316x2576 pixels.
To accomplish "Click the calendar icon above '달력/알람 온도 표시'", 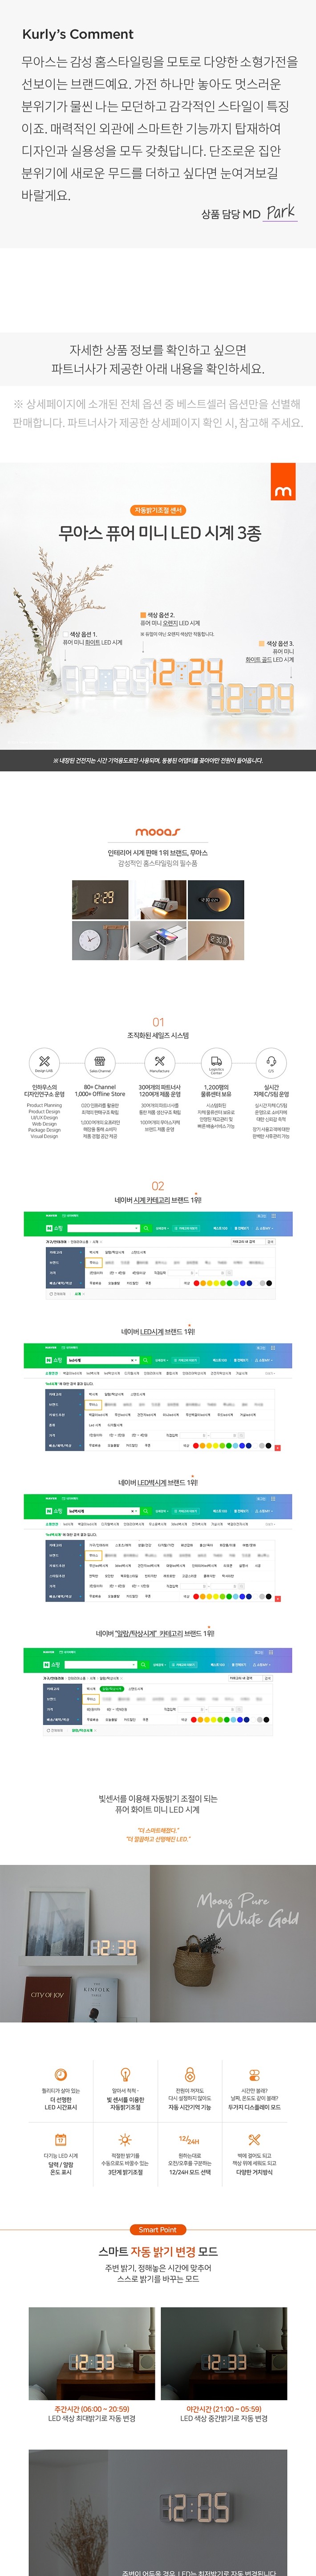I will point(60,2139).
